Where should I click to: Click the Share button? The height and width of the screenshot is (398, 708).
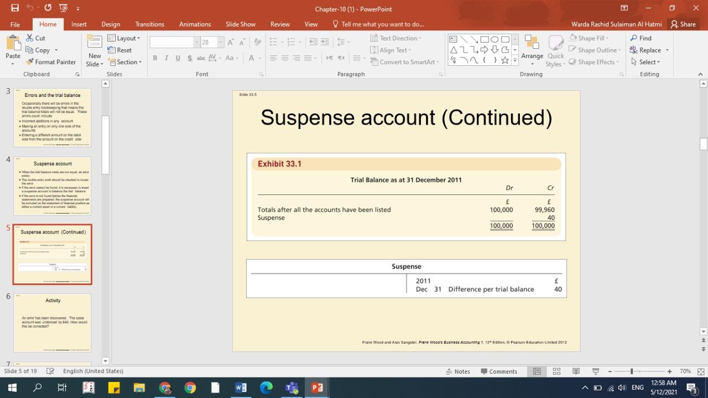click(683, 24)
